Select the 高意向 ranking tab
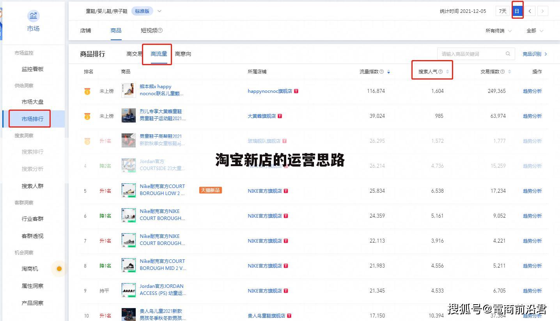Viewport: 560px width, 321px height. 183,54
